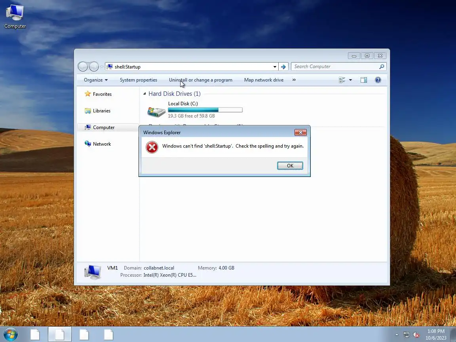Viewport: 456px width, 342px height.
Task: Select Network in navigation pane
Action: (x=102, y=144)
